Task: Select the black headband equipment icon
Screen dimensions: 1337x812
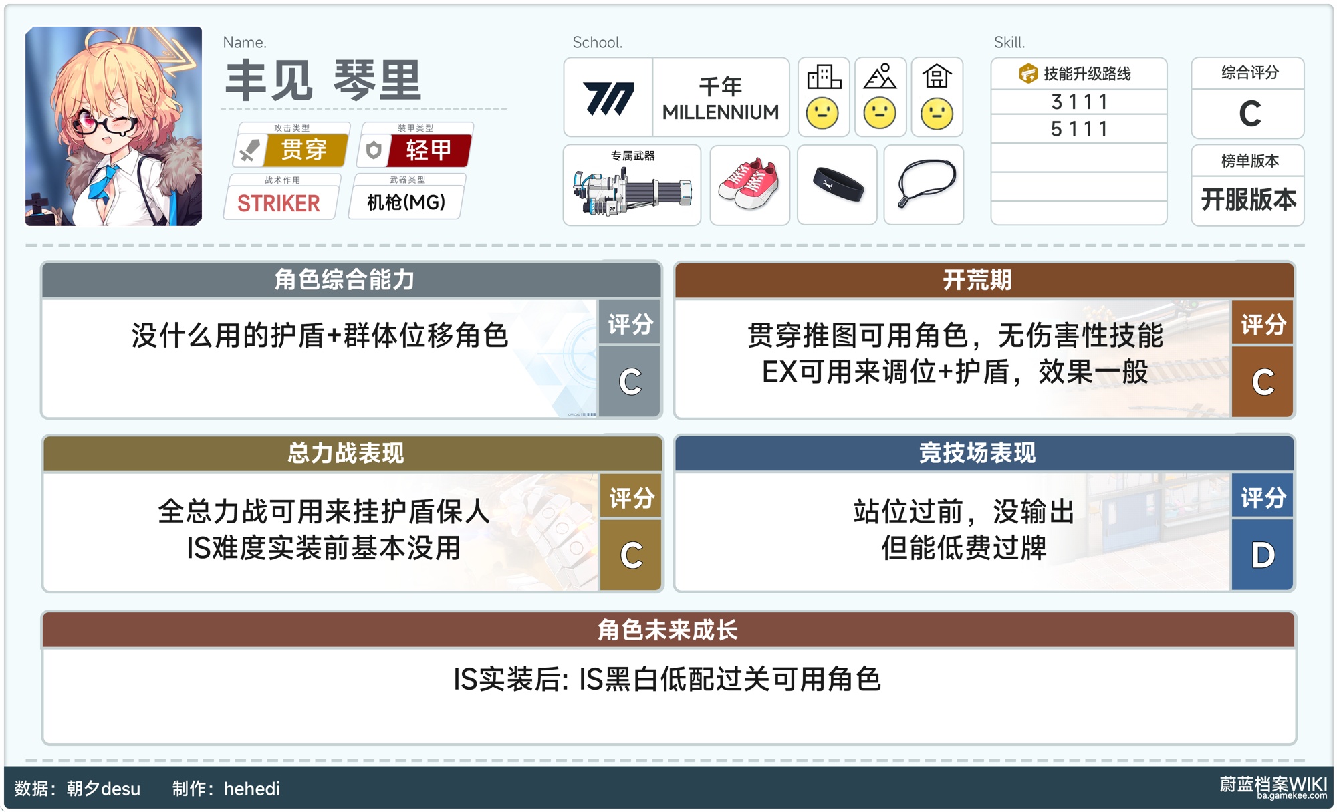Action: tap(837, 185)
